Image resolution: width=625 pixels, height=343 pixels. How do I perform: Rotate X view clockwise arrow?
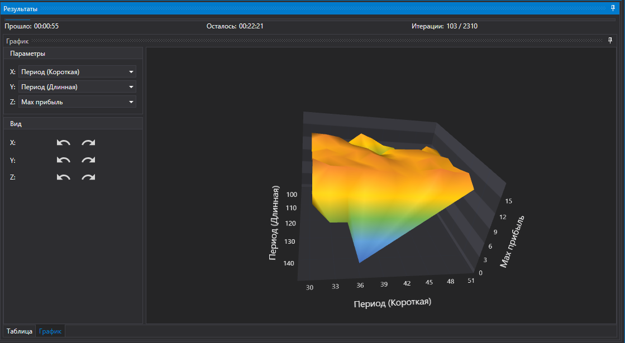pos(88,142)
